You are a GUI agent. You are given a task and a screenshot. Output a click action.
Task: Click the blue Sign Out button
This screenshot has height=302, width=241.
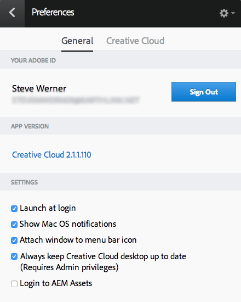click(x=204, y=92)
